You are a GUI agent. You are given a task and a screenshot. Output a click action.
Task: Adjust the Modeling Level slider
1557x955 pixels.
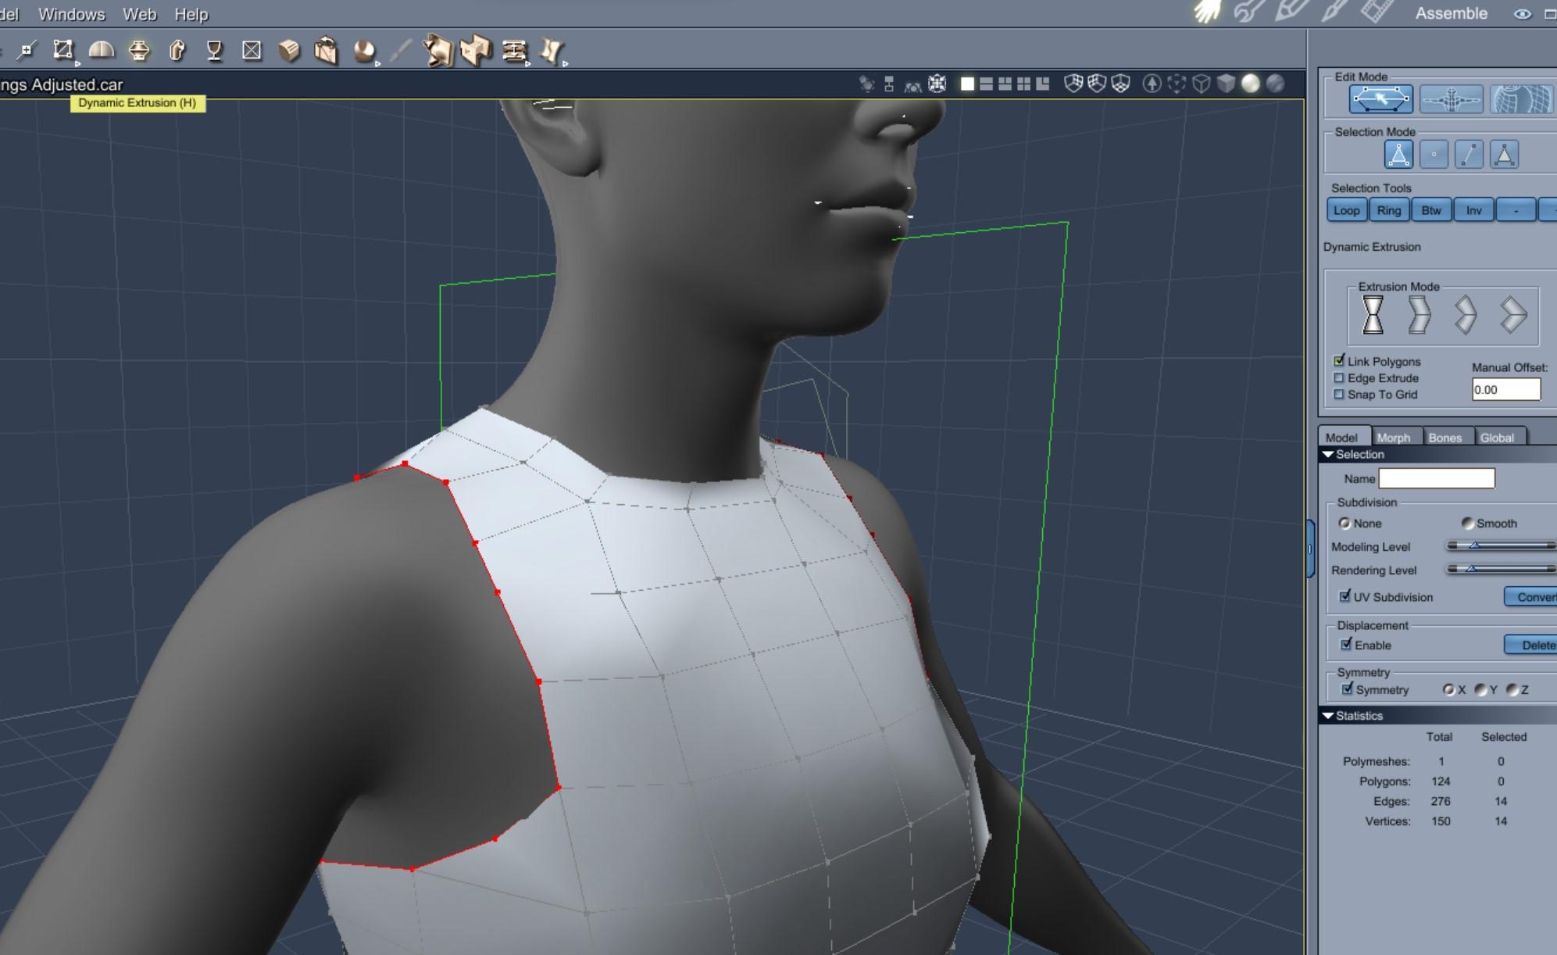(1475, 546)
